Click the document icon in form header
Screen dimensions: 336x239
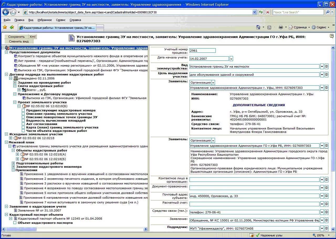(72, 38)
